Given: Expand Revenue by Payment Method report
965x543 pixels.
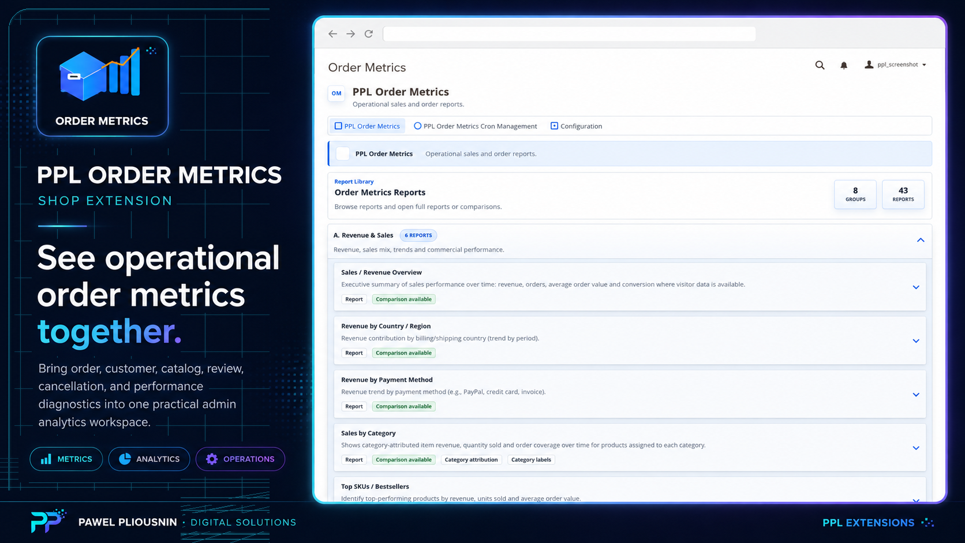Looking at the screenshot, I should [x=916, y=395].
